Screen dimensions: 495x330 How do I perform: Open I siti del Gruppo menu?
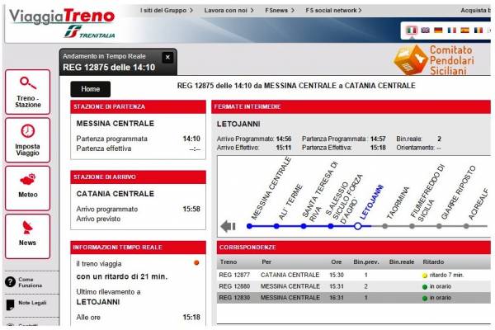[167, 11]
